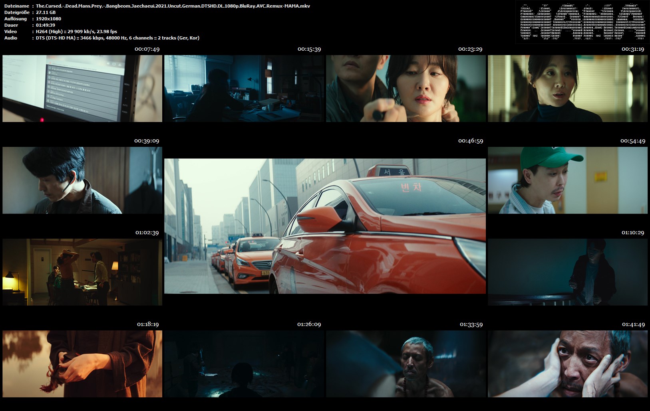Open the lamp-lit room thumbnail
Screen dimensions: 650x411
click(82, 272)
